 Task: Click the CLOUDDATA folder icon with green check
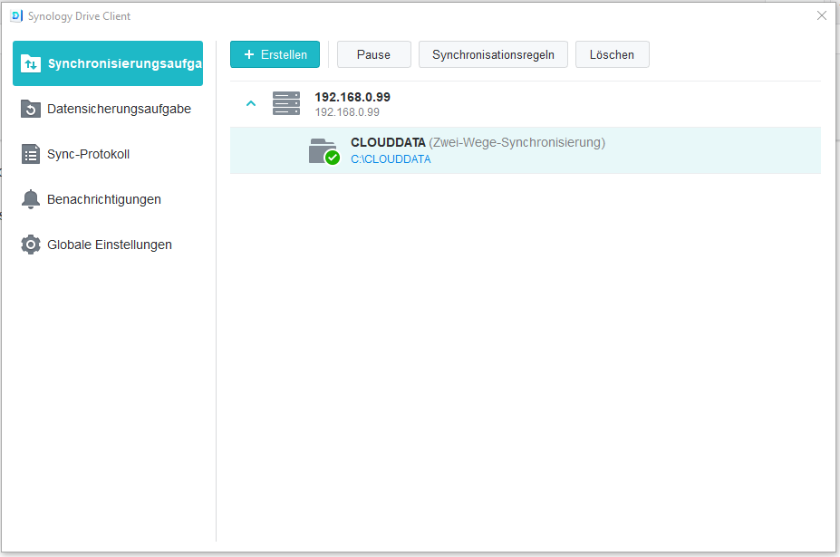(x=324, y=151)
